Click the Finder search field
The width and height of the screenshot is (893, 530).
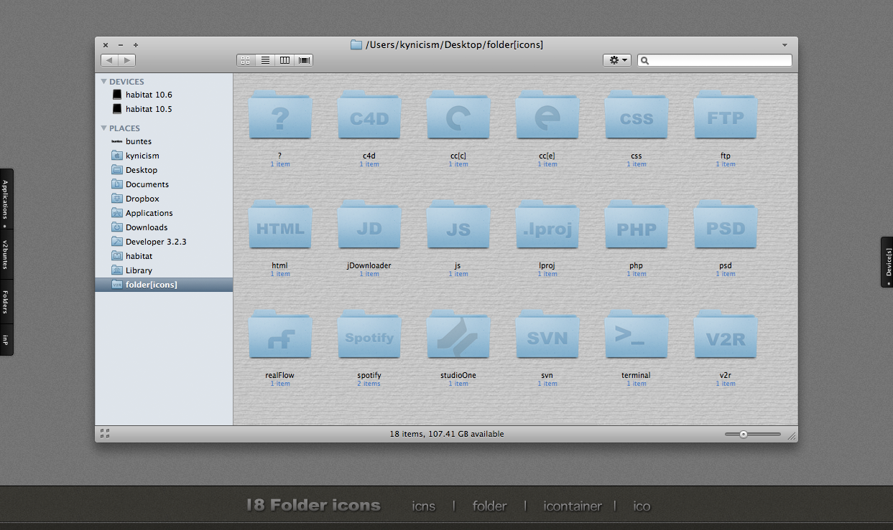715,60
